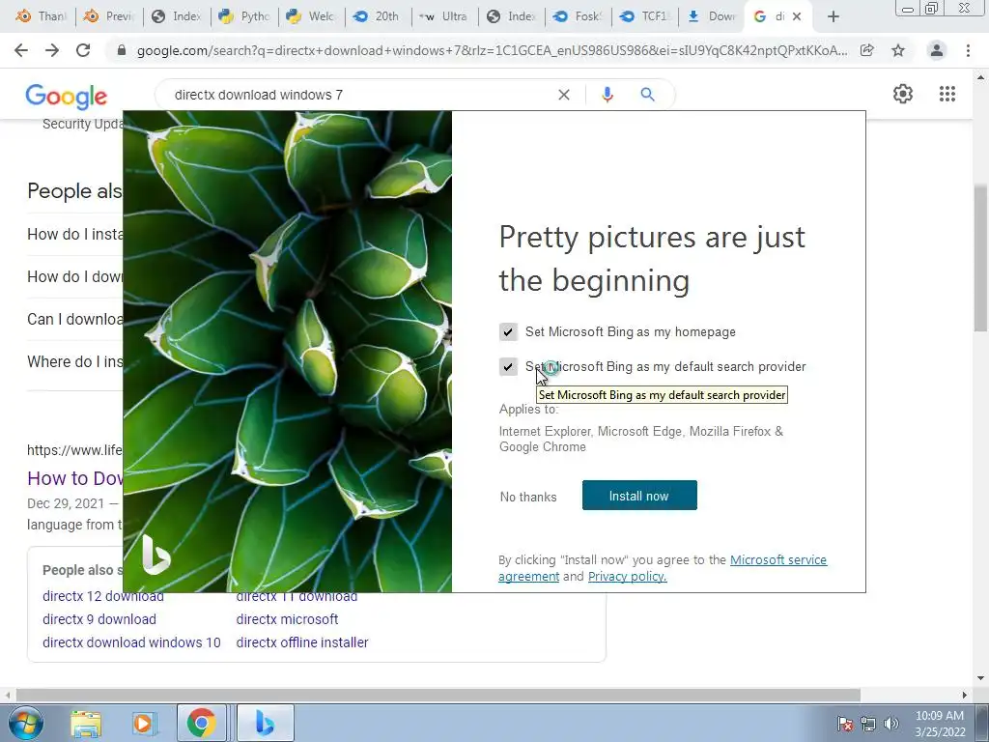Image resolution: width=989 pixels, height=742 pixels.
Task: Clear the Google search box with X
Action: coord(564,95)
